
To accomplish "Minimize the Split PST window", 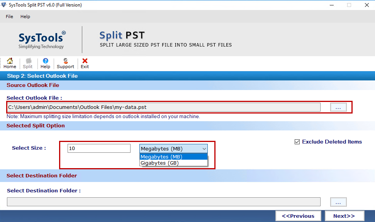I will coord(332,5).
